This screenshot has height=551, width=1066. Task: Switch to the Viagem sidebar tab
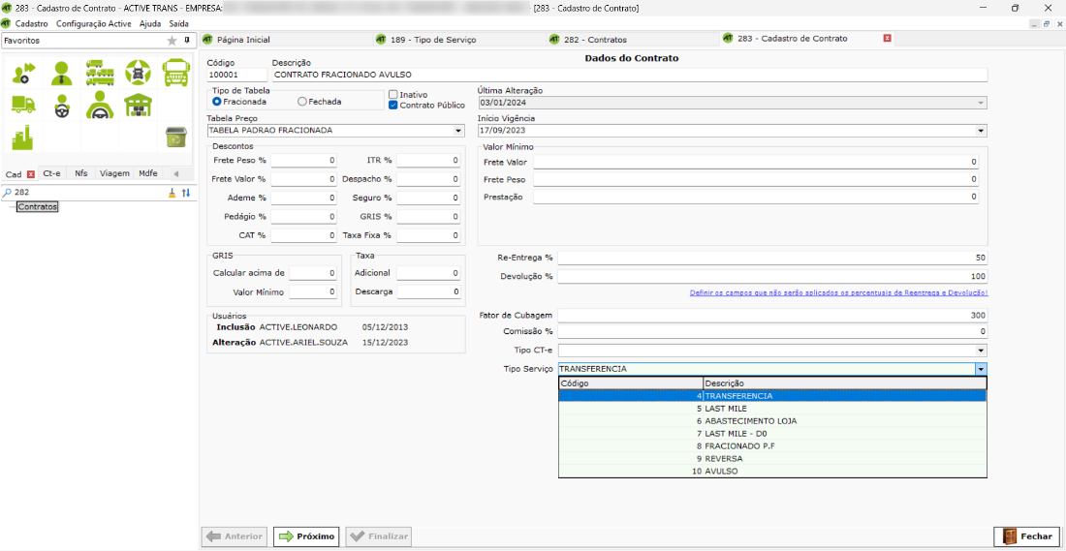(x=115, y=173)
